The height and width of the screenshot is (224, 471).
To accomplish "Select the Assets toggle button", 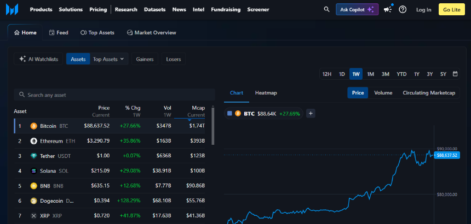I will tap(78, 59).
